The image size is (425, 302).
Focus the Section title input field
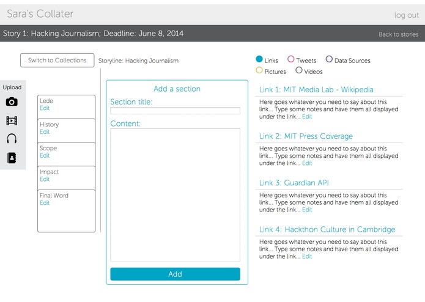pos(175,111)
